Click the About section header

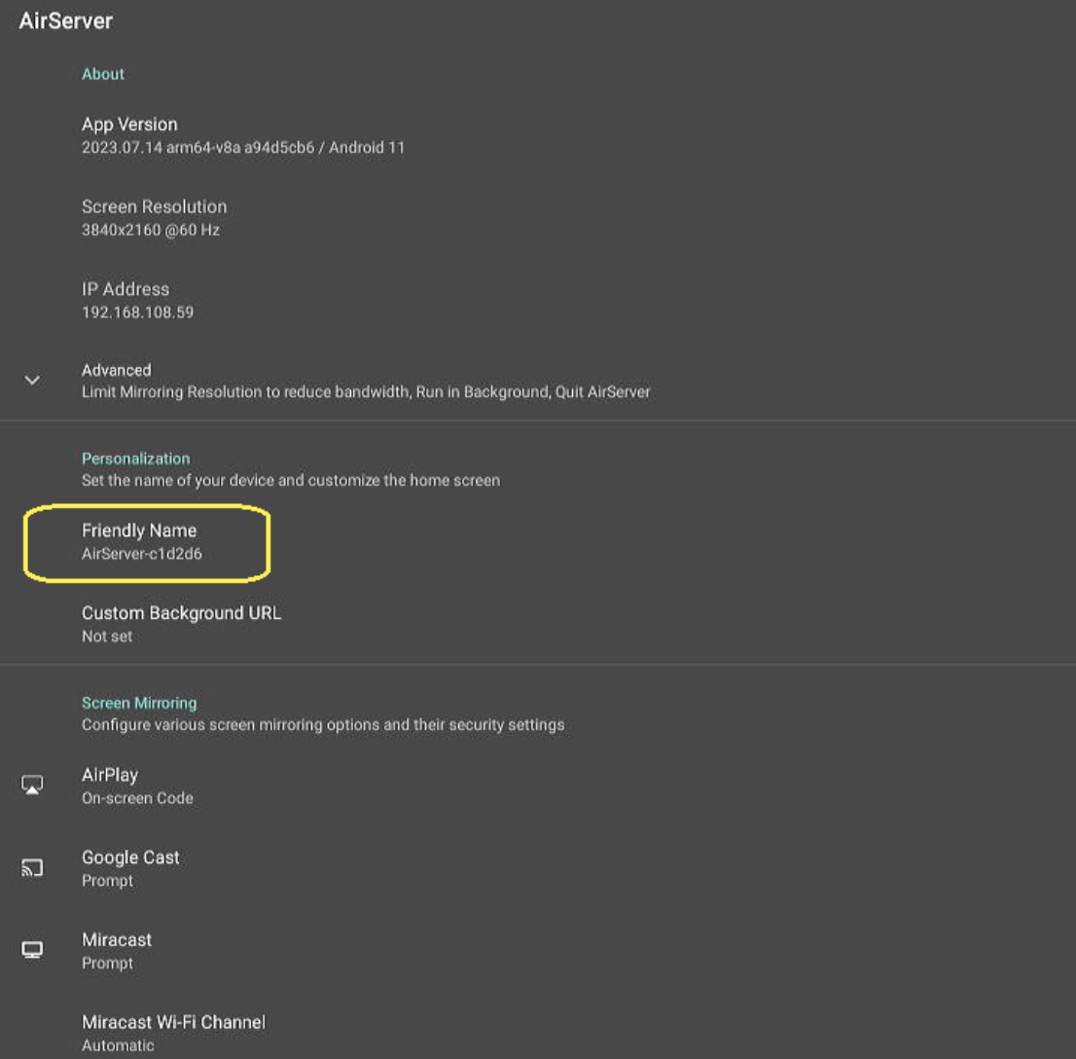click(102, 73)
